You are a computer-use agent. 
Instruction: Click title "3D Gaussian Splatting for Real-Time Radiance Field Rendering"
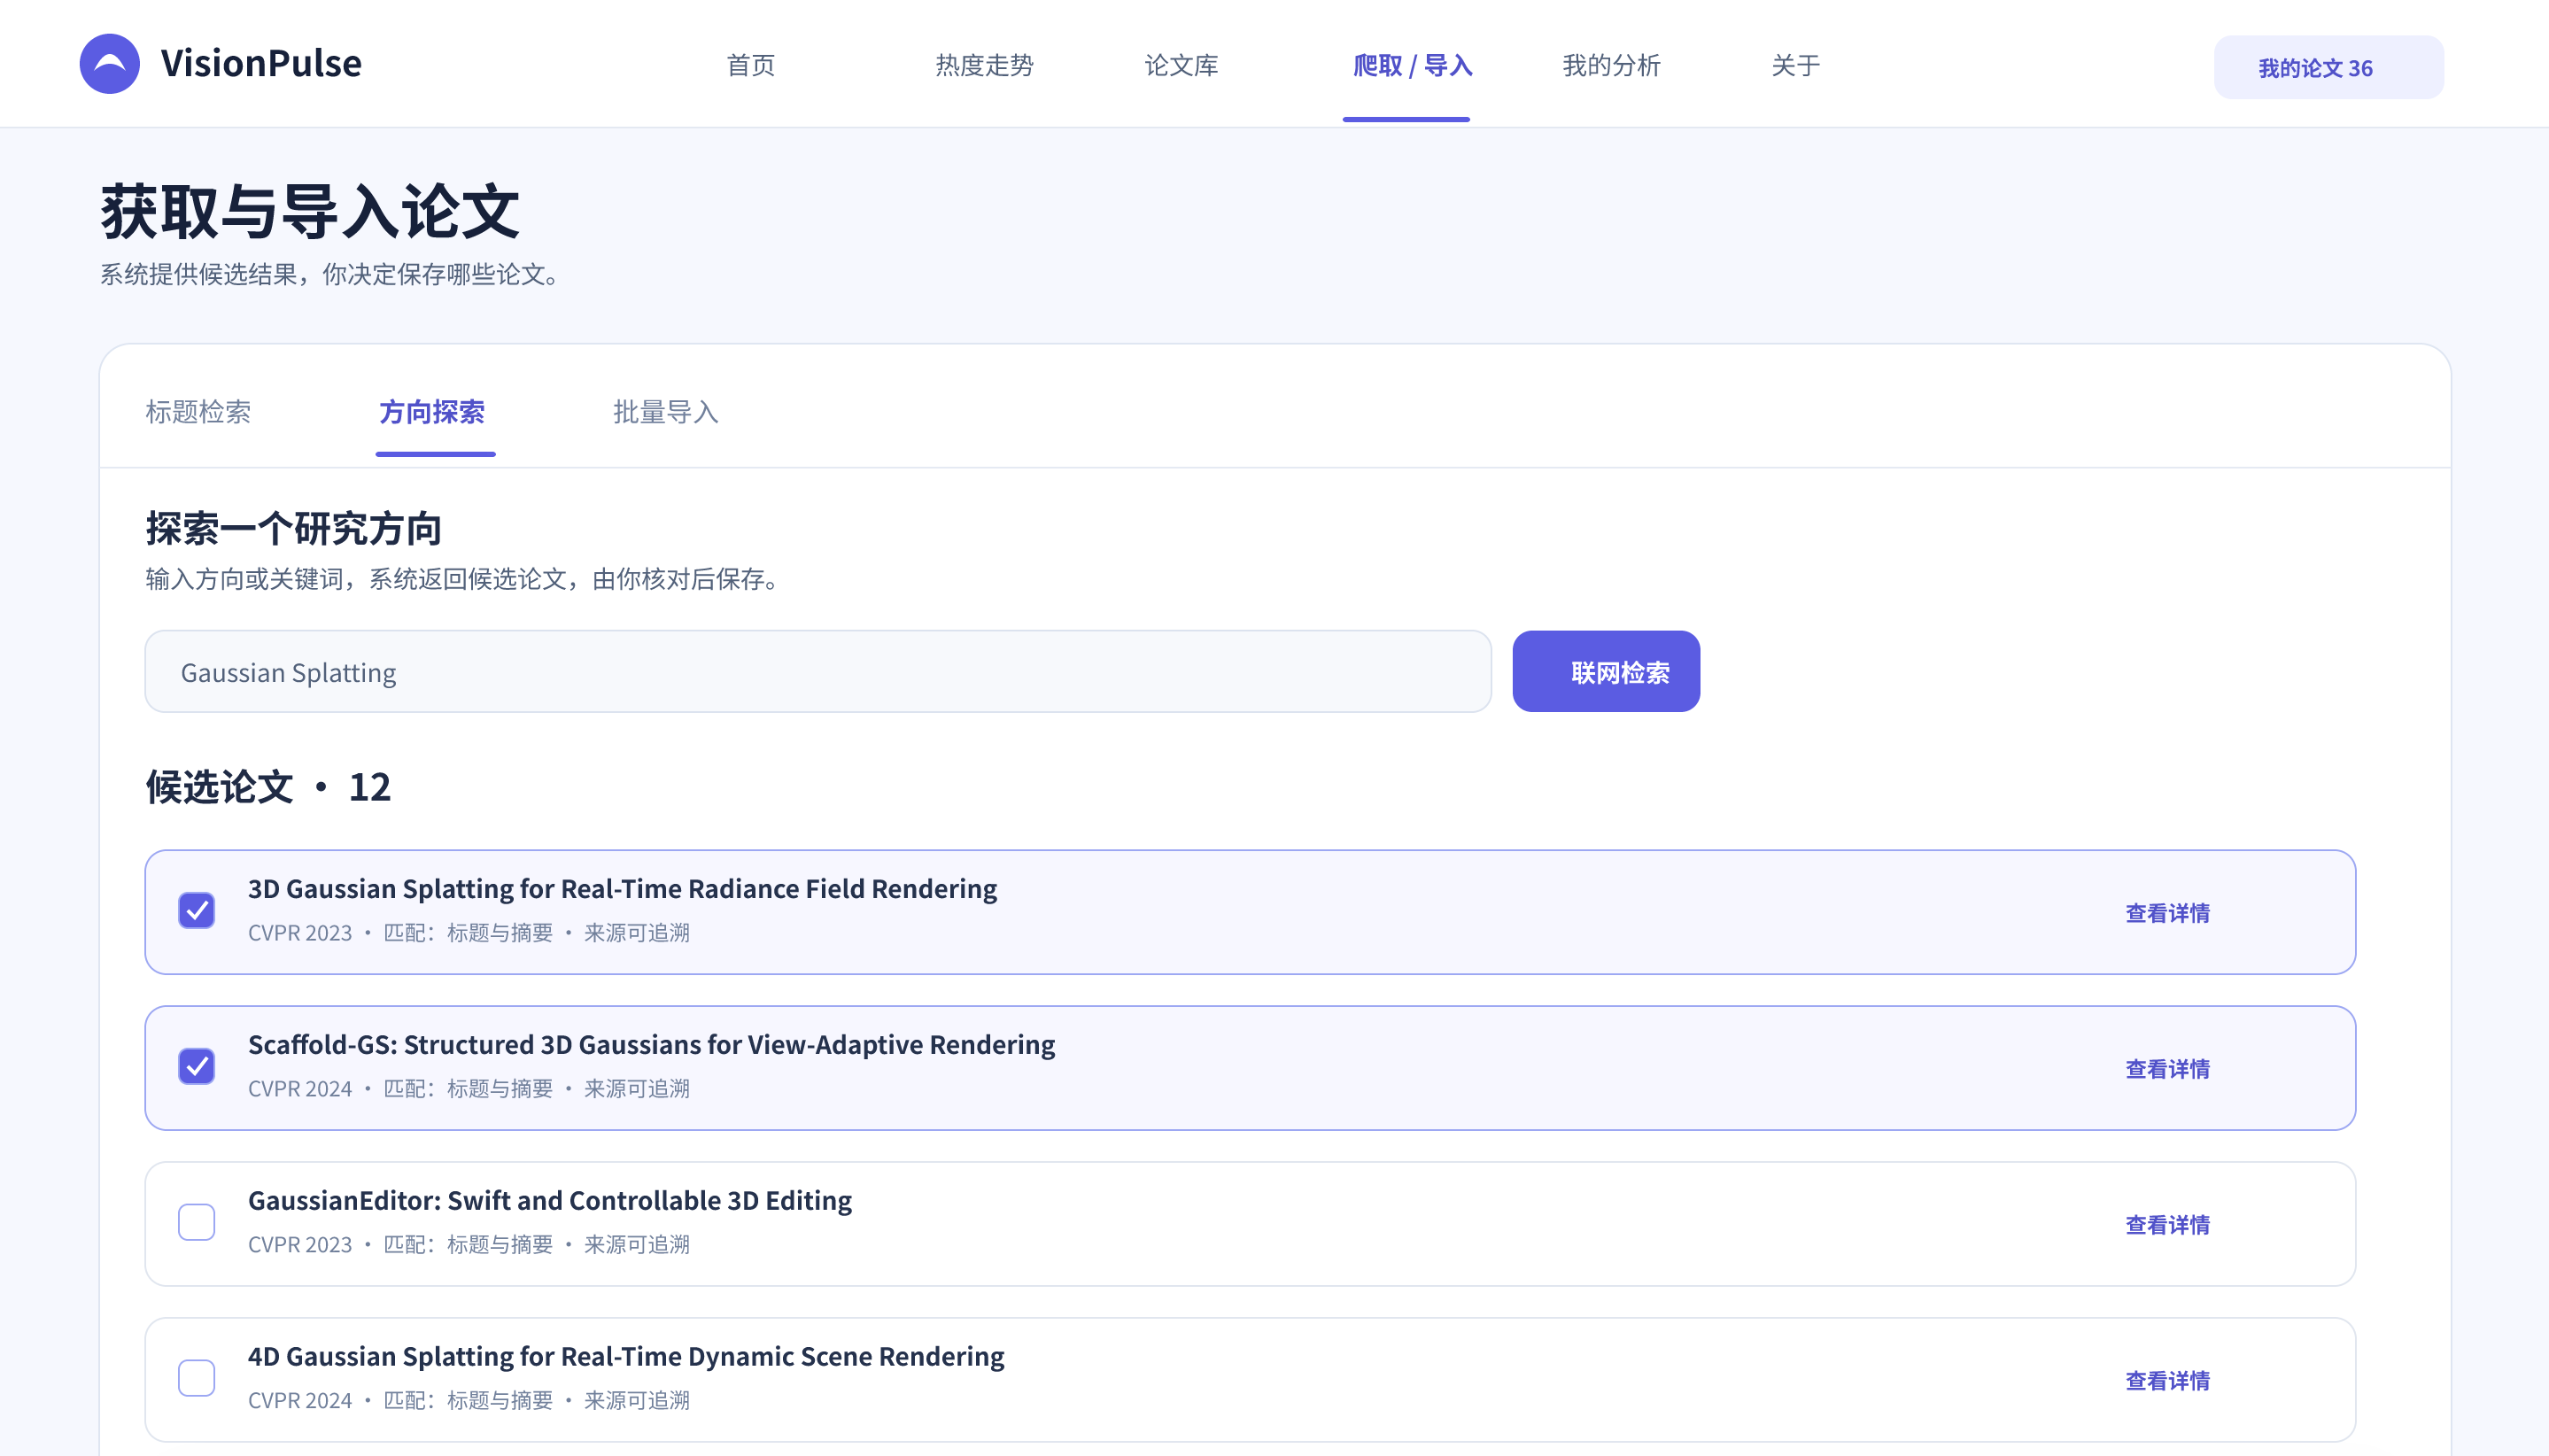coord(622,889)
